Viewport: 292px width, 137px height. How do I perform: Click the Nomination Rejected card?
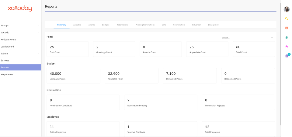[238, 103]
